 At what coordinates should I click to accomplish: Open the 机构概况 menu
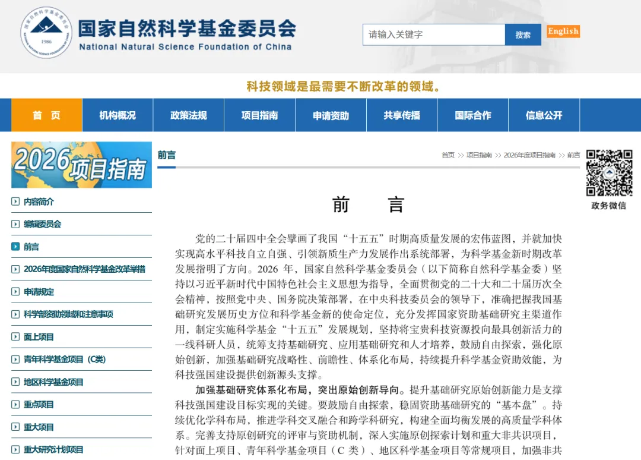click(118, 115)
